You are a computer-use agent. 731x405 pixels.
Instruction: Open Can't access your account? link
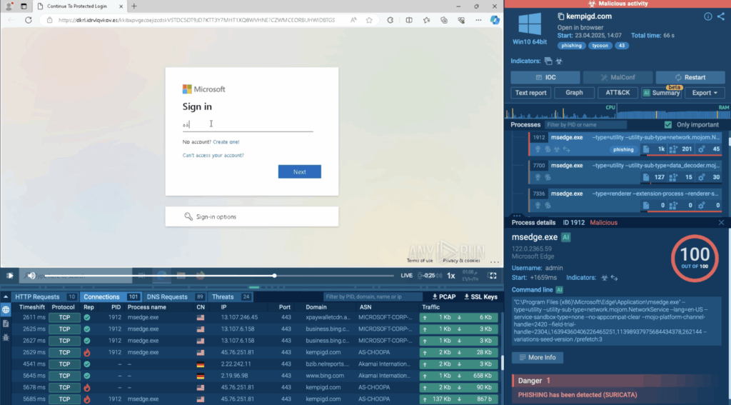click(x=213, y=156)
